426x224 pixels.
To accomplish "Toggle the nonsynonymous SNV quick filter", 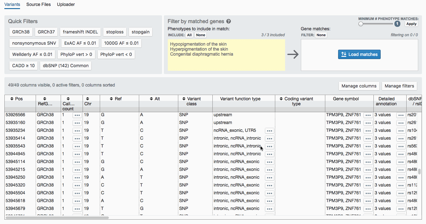I will coord(34,43).
